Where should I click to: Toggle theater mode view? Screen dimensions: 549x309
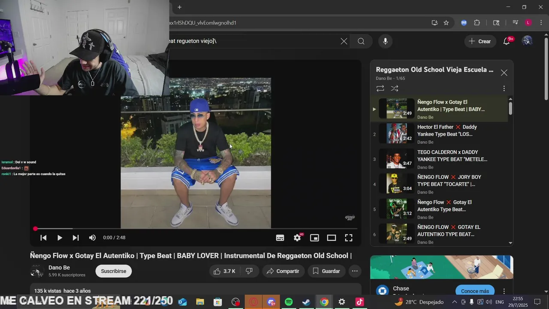pyautogui.click(x=332, y=238)
